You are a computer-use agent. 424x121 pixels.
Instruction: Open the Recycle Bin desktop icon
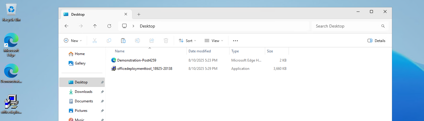click(11, 12)
